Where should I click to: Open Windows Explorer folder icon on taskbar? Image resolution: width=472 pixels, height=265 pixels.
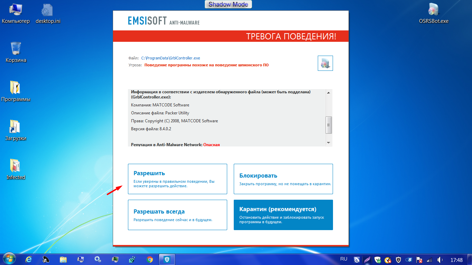tap(63, 259)
